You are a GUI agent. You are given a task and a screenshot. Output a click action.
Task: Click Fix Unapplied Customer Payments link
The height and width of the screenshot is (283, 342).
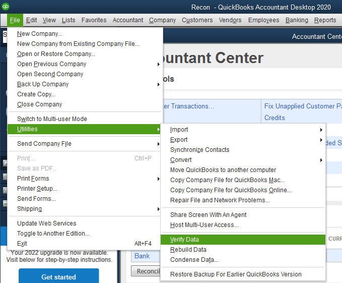click(302, 106)
